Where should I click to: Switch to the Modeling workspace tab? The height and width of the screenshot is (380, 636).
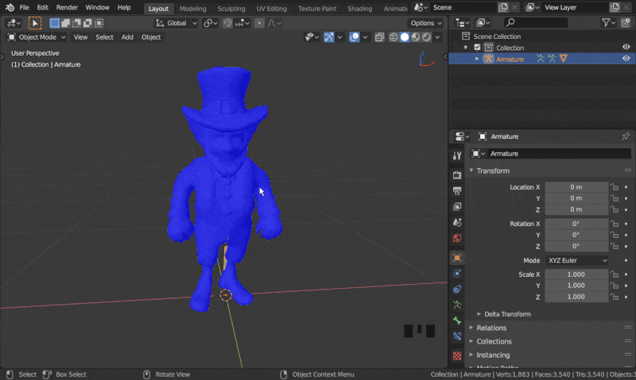192,9
